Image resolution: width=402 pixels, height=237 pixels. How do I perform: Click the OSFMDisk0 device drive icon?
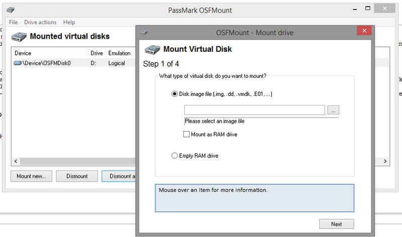coord(18,63)
